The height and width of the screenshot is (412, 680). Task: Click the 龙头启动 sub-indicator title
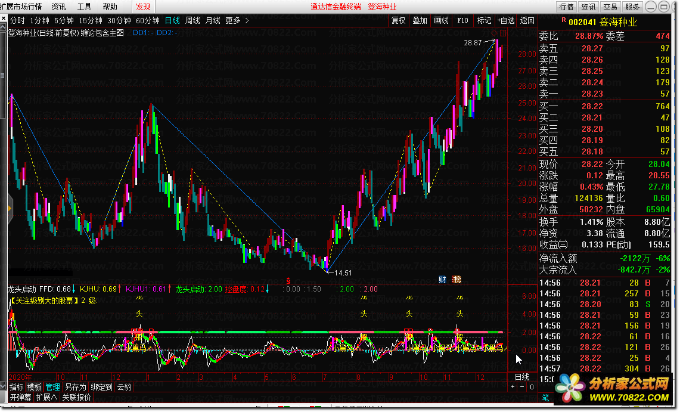pyautogui.click(x=22, y=289)
